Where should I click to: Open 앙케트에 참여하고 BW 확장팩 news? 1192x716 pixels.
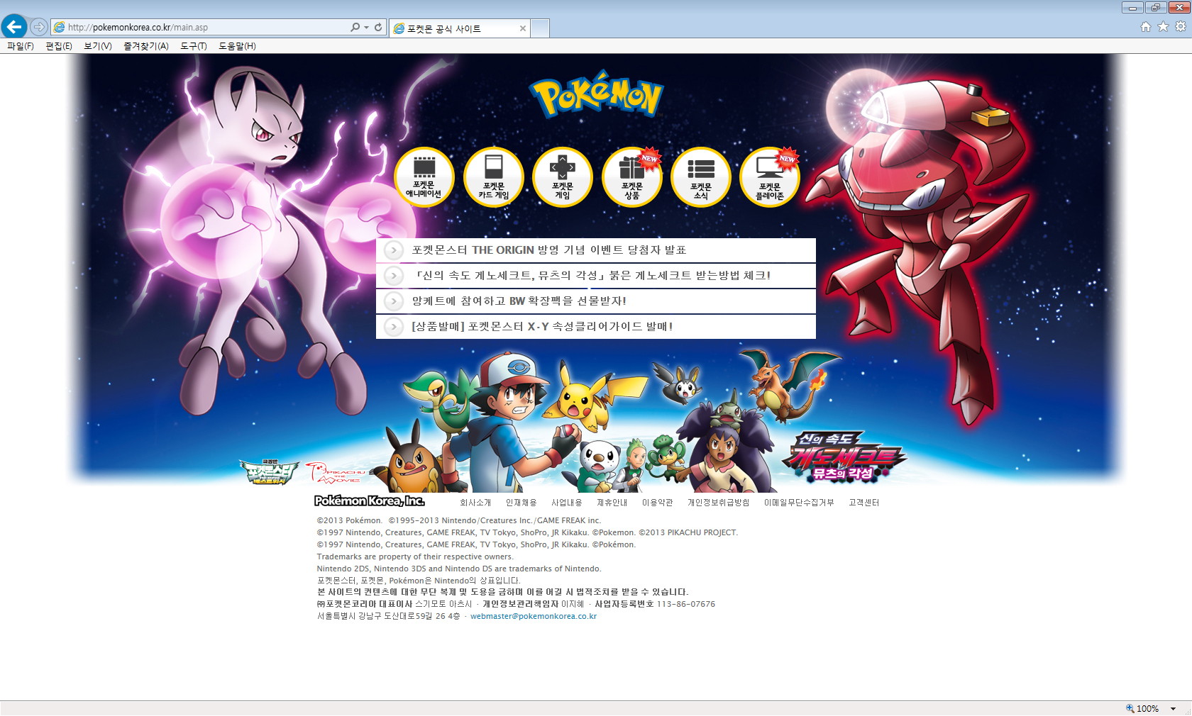pos(519,301)
